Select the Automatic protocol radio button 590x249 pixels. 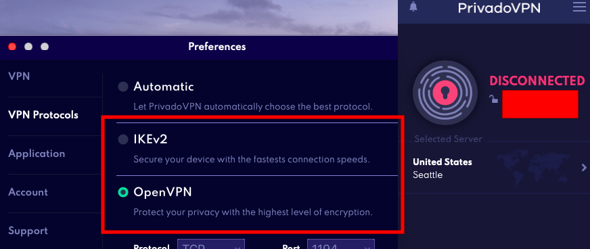point(123,87)
